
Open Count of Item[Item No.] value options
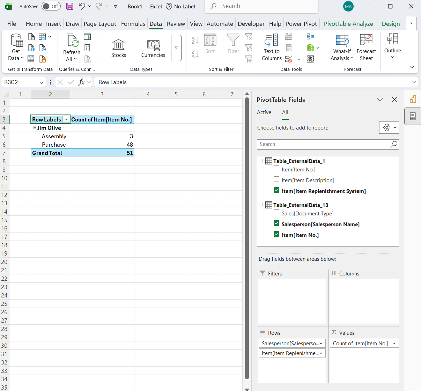tap(394, 343)
